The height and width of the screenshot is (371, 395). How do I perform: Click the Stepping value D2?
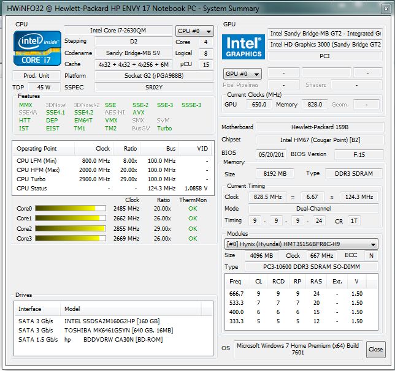point(134,42)
